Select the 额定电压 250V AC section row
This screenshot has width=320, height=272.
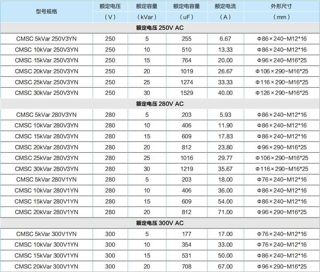point(160,28)
